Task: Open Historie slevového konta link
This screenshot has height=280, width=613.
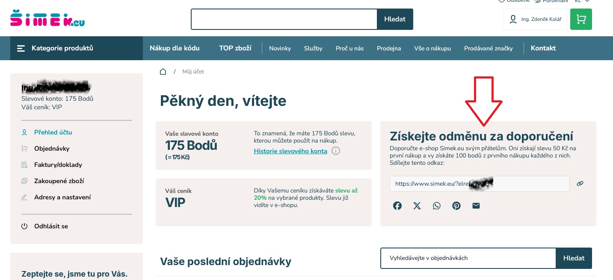Action: pyautogui.click(x=290, y=151)
